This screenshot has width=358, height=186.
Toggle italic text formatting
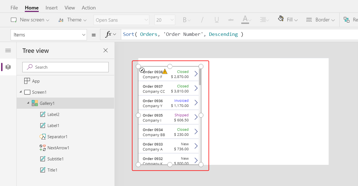pos(202,20)
